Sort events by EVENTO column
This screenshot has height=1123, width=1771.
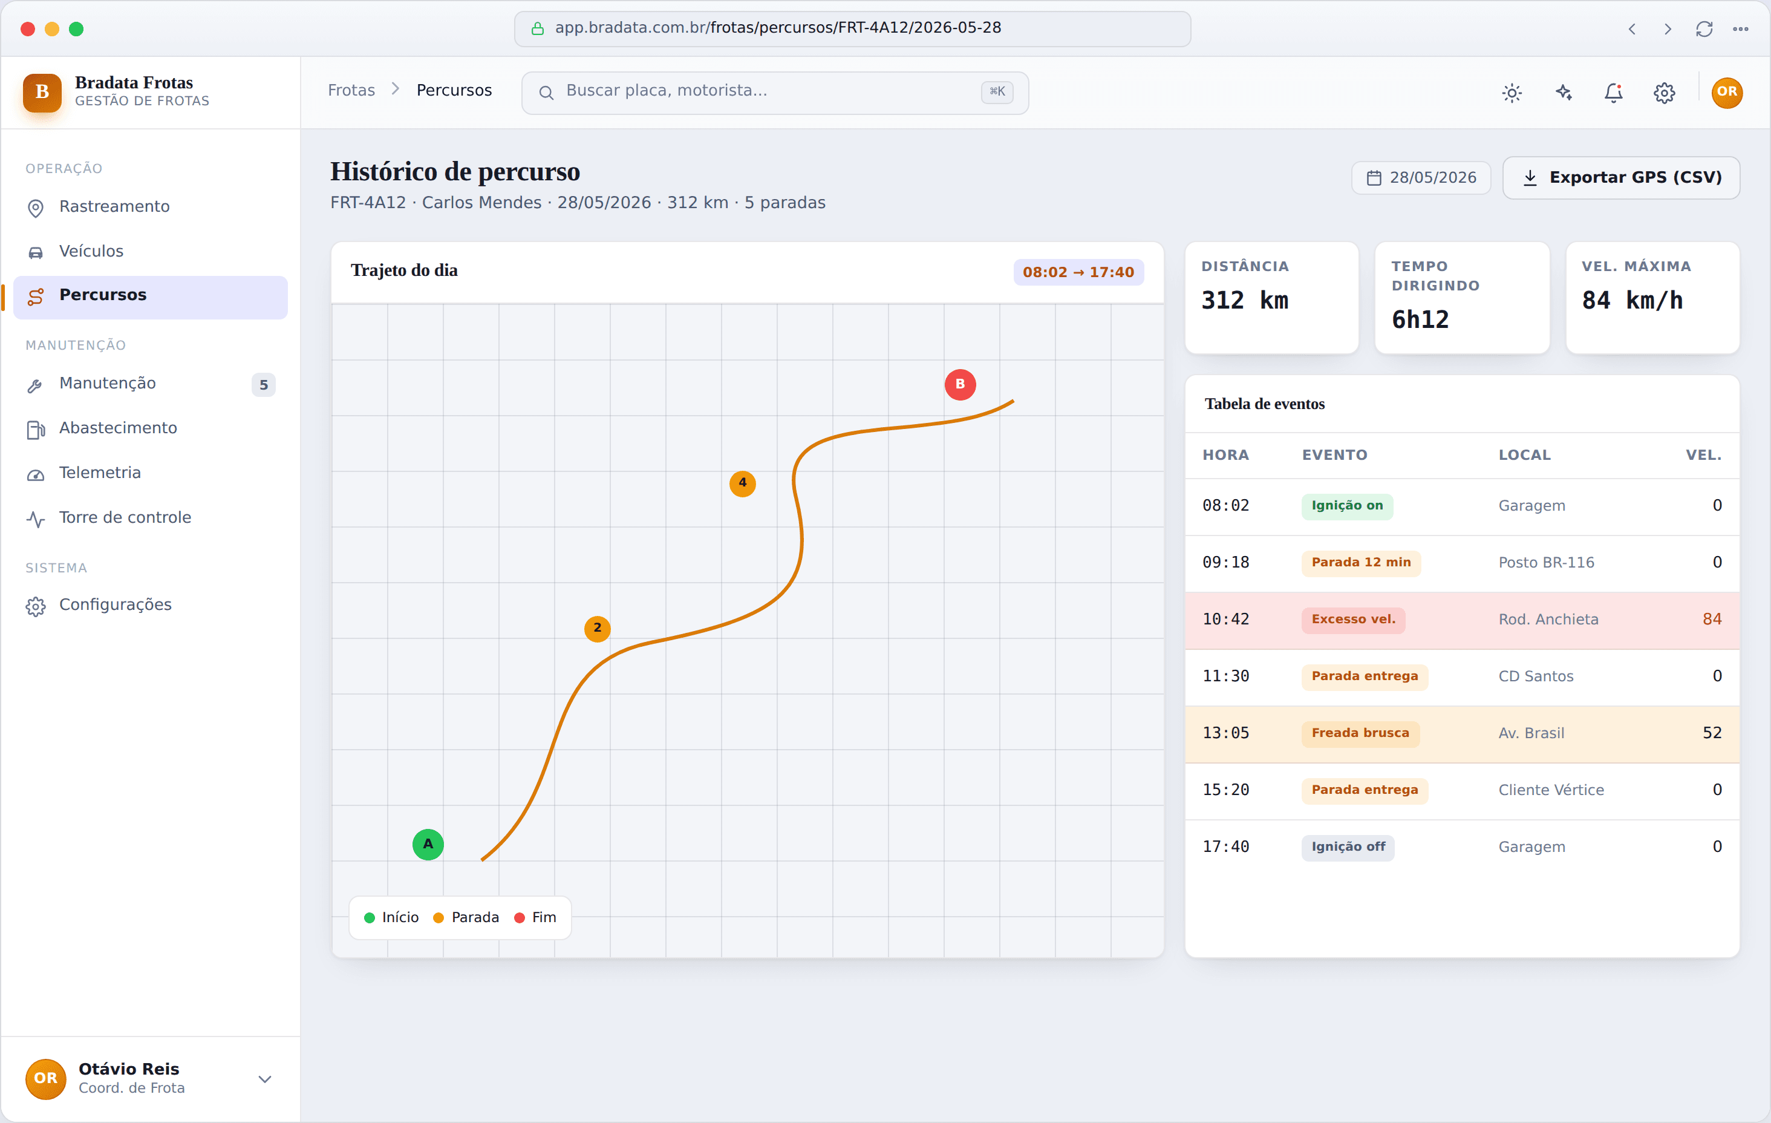coord(1334,456)
